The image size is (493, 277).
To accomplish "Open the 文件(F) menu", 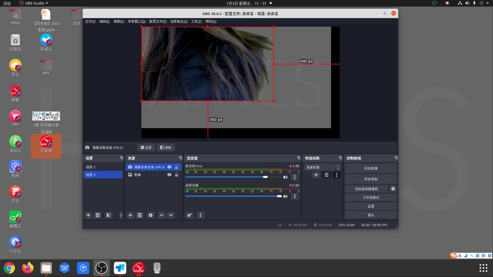I will coord(90,22).
